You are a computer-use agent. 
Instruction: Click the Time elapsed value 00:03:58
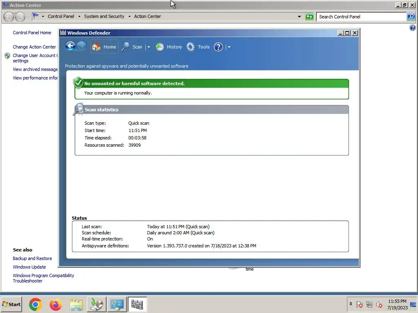pyautogui.click(x=137, y=138)
